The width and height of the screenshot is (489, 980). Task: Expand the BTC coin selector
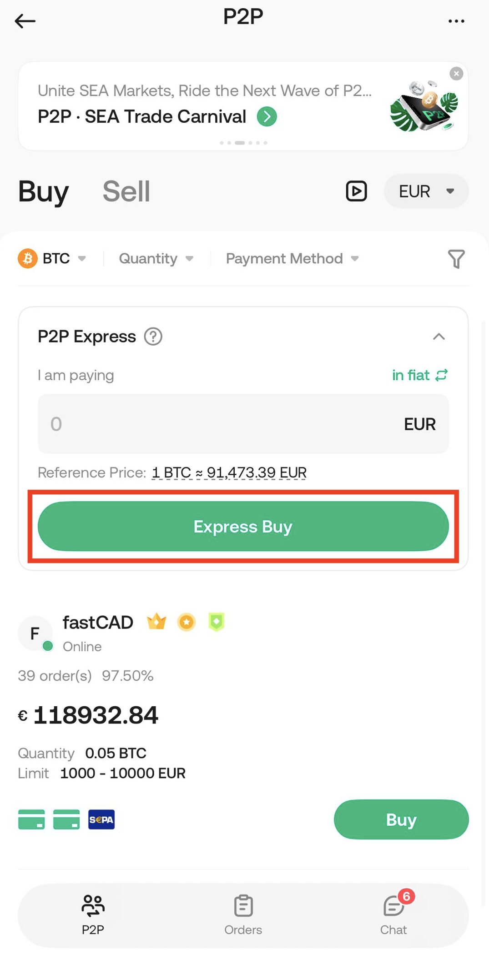pyautogui.click(x=52, y=259)
